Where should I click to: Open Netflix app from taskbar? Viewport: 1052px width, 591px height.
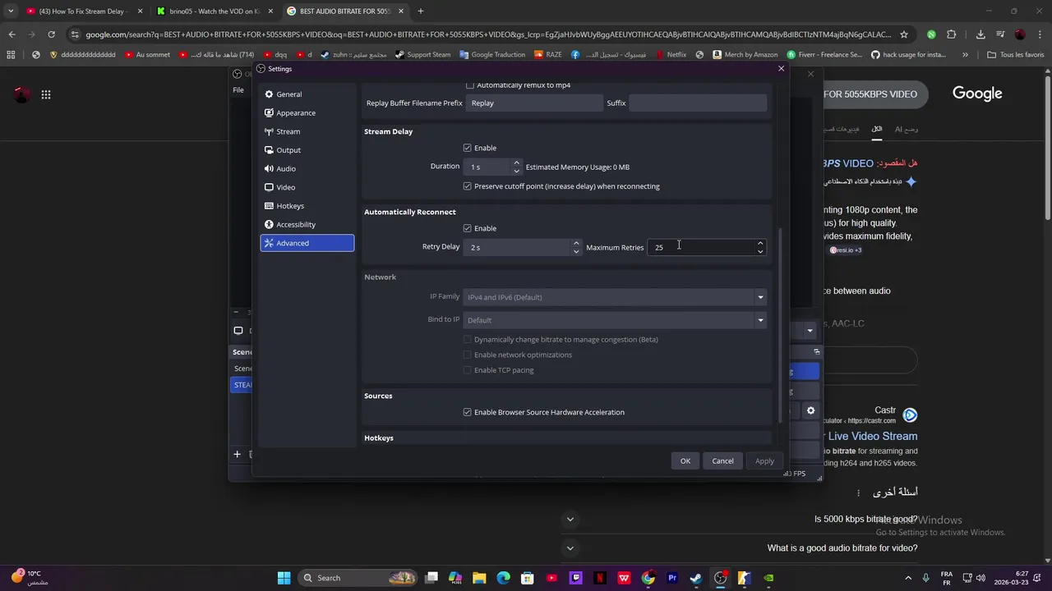click(x=600, y=578)
